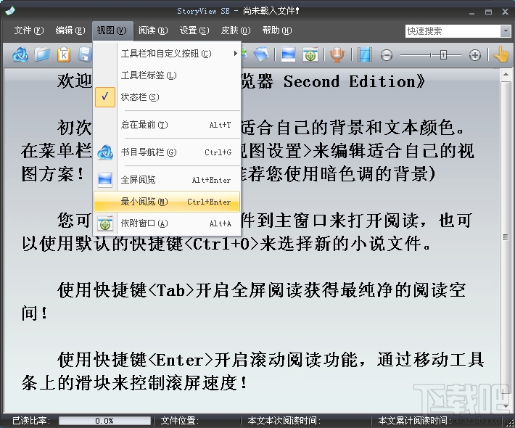Image resolution: width=515 pixels, height=428 pixels.
Task: Click the book navigator icon in View menu
Action: [x=105, y=152]
